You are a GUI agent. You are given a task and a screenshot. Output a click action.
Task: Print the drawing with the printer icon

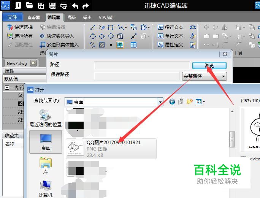(64, 5)
